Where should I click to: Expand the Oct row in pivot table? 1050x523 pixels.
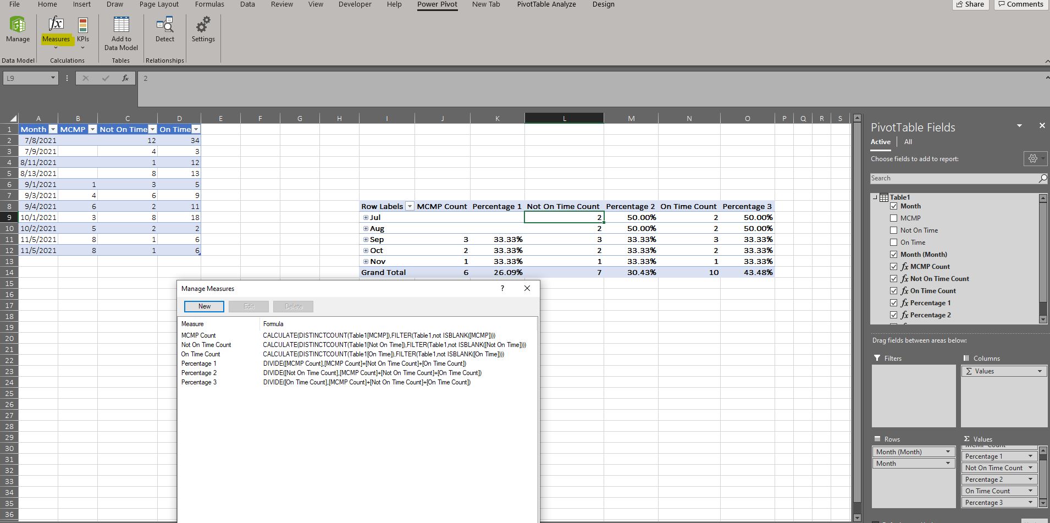[x=366, y=250]
